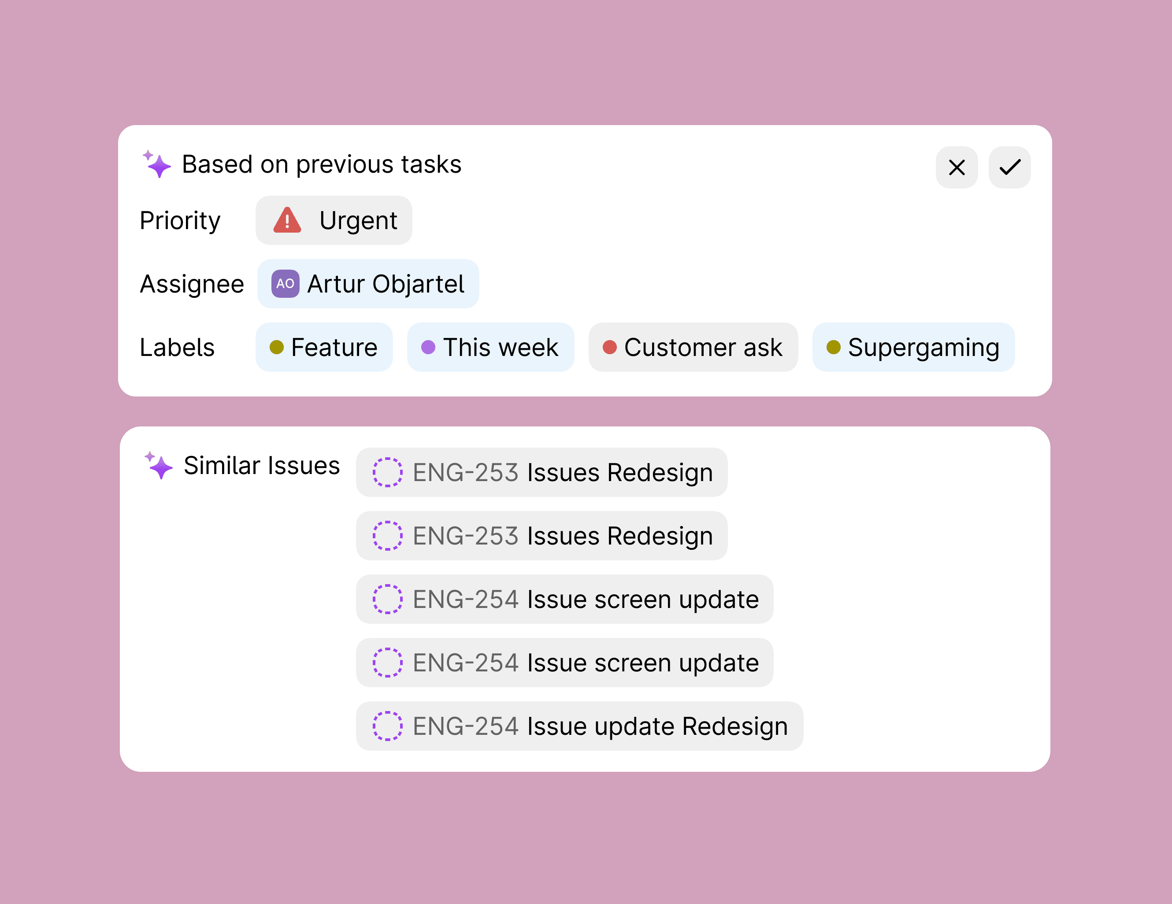
Task: Select the Supergaming label chip
Action: click(913, 347)
